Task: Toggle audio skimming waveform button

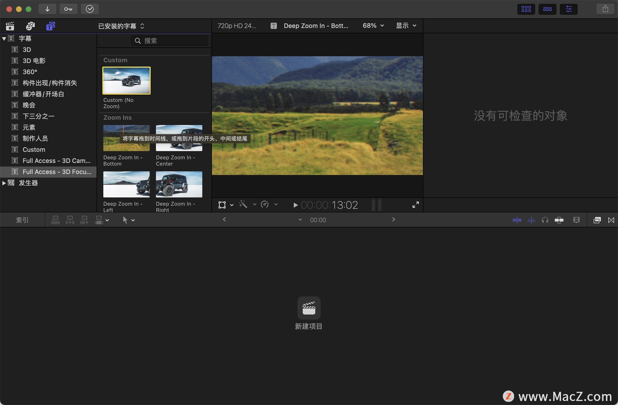Action: [531, 220]
